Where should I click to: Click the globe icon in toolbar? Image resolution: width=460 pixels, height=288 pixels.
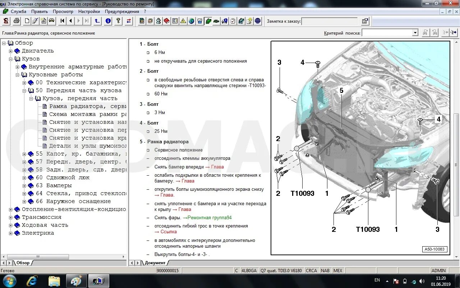(192, 21)
